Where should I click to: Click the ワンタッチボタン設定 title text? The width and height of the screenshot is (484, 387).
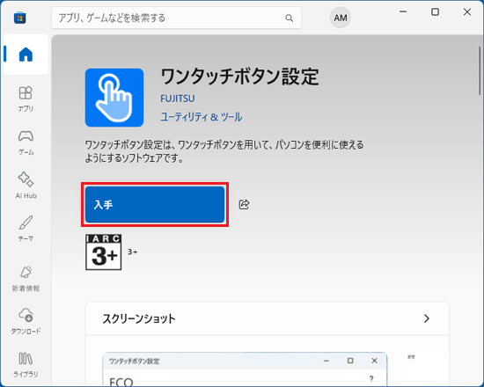[239, 77]
